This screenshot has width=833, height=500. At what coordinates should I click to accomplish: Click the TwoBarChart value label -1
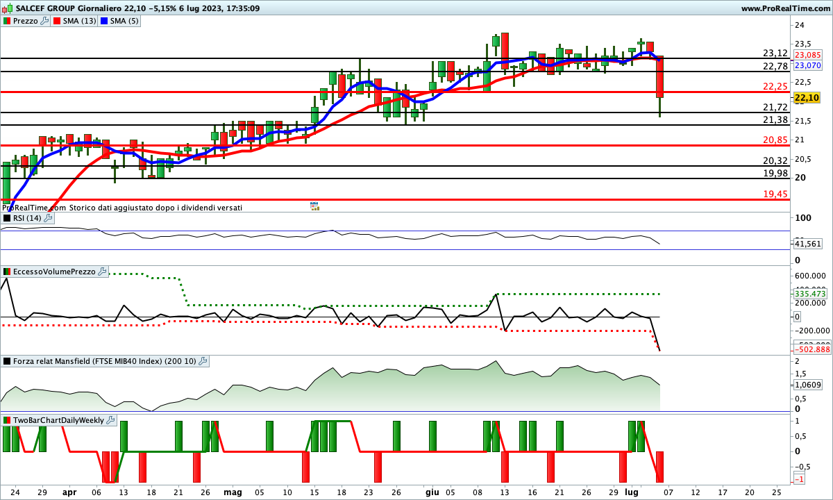pos(799,480)
